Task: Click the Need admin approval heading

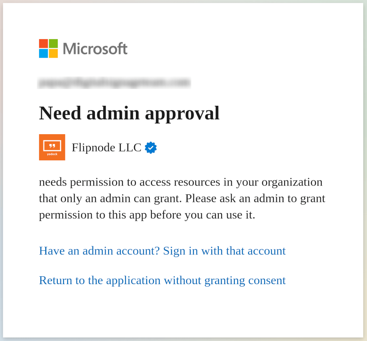Action: click(x=129, y=113)
